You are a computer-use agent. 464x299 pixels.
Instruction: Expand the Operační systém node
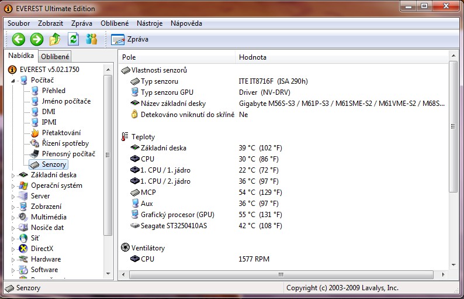tap(13, 186)
